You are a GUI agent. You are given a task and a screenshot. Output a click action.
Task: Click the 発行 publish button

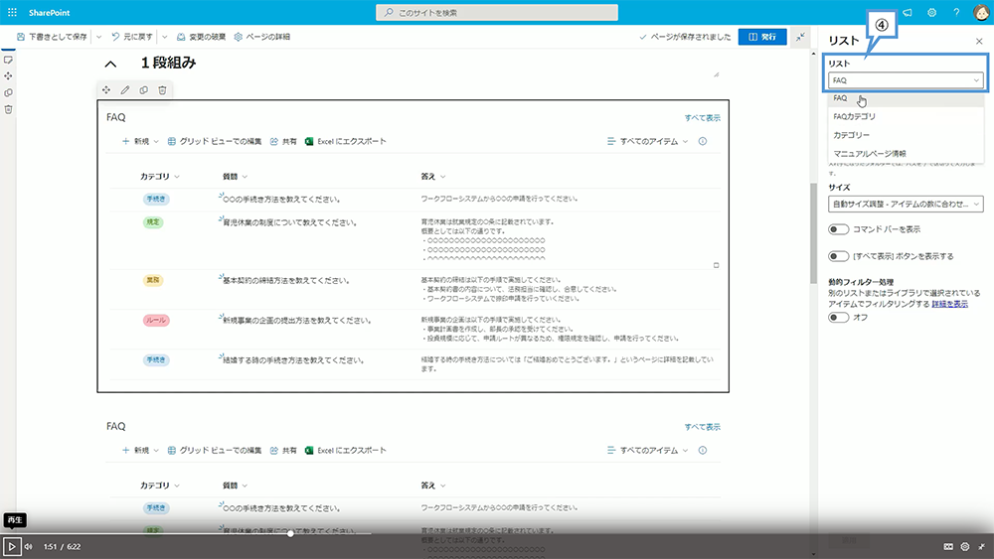tap(762, 37)
